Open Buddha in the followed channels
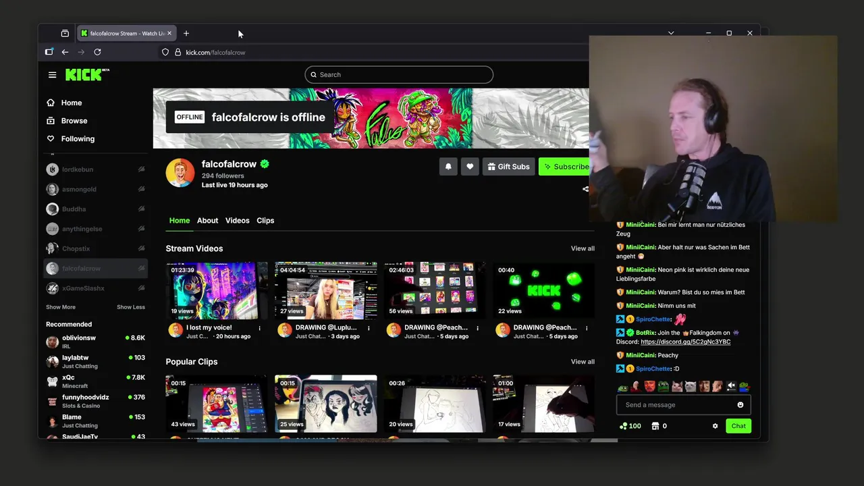 [95, 209]
